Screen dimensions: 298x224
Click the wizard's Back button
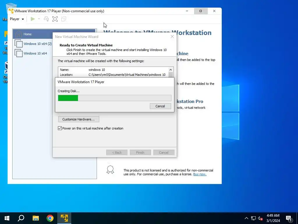click(117, 153)
